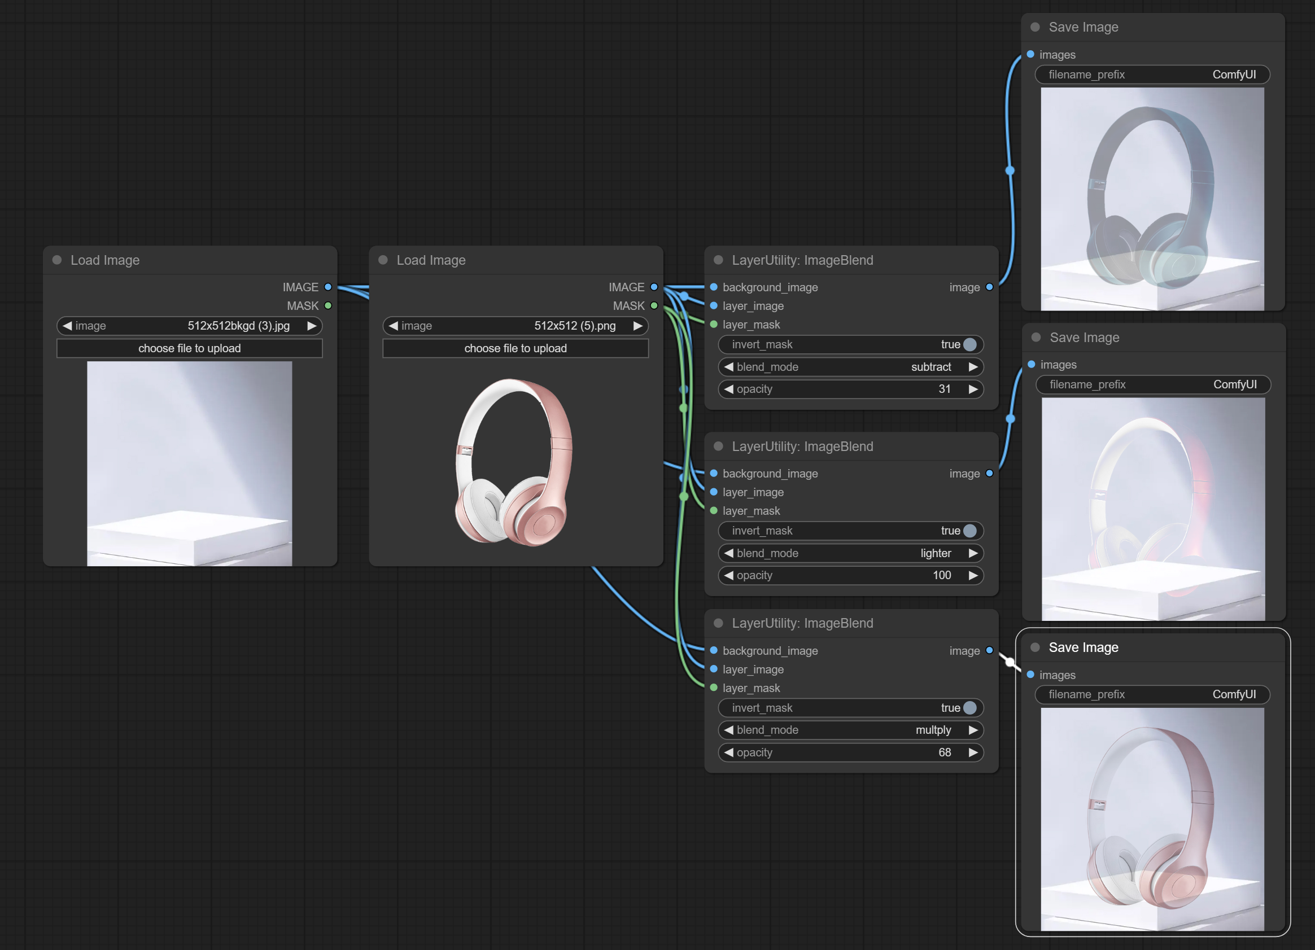The width and height of the screenshot is (1315, 950).
Task: Click collapse dot on 512x512 (5).png Load Image node
Action: (x=383, y=260)
